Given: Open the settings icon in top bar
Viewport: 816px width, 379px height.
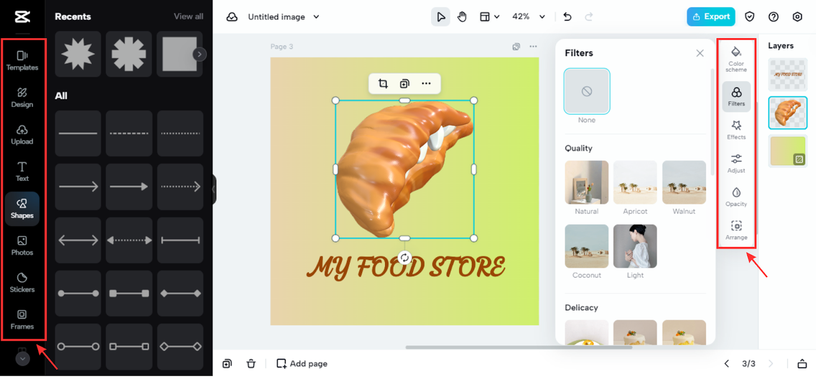Looking at the screenshot, I should coord(798,17).
